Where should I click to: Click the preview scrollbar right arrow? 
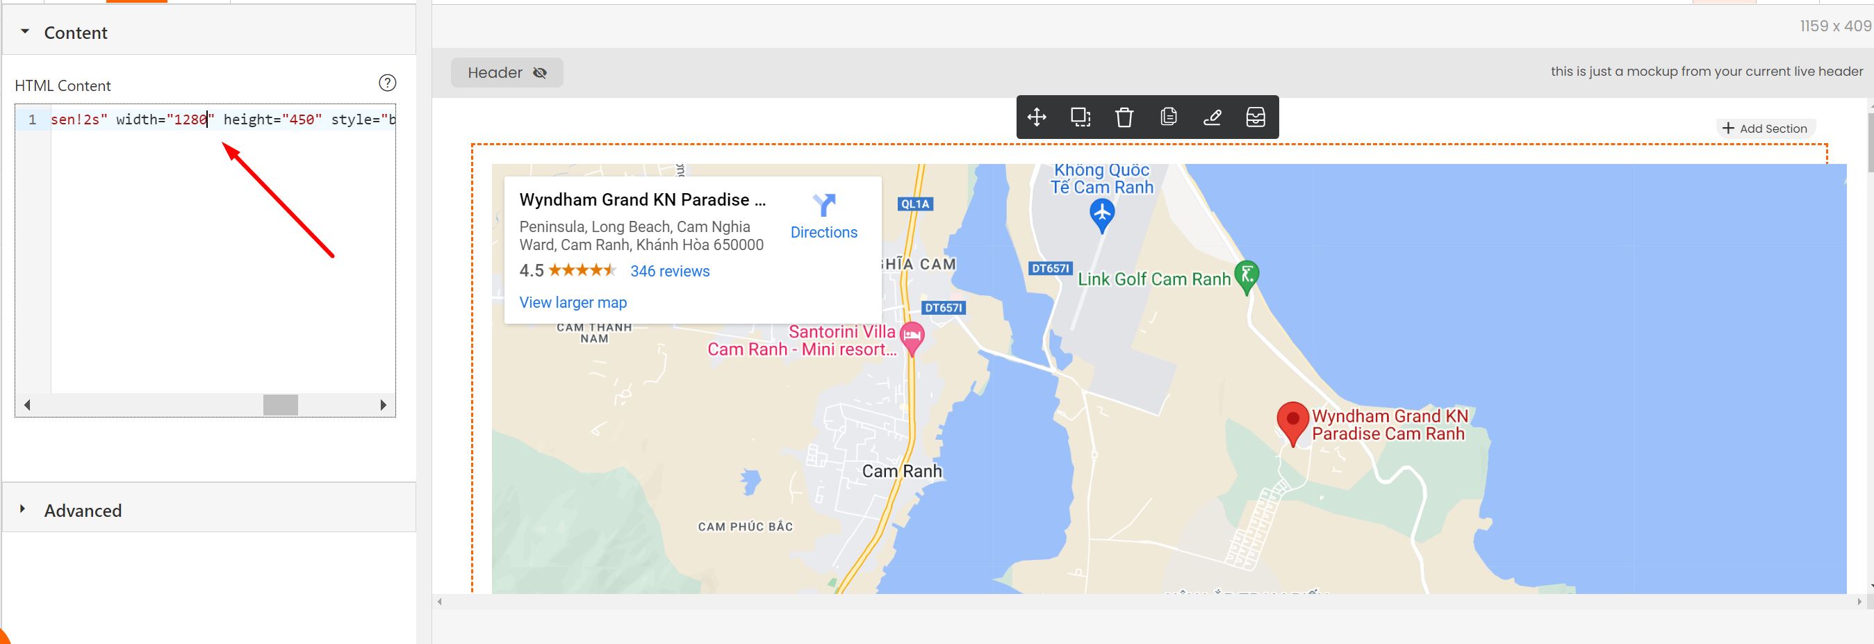[x=1859, y=602]
